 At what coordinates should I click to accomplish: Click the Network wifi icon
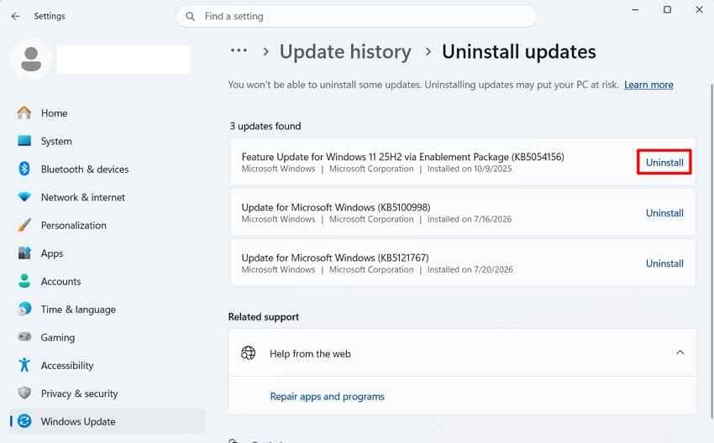24,197
